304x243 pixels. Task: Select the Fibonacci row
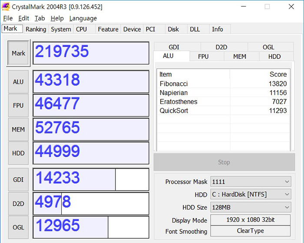pyautogui.click(x=223, y=84)
